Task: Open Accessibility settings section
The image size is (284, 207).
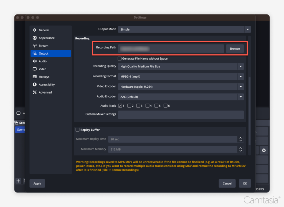Action: (x=50, y=85)
